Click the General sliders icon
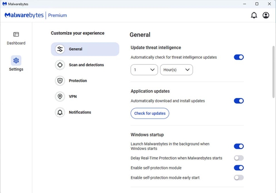The image size is (276, 193). (x=60, y=49)
